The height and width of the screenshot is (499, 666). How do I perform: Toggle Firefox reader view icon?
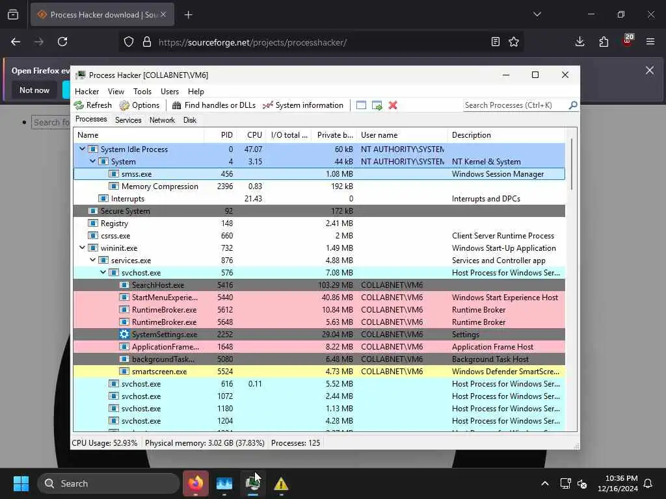[x=495, y=42]
